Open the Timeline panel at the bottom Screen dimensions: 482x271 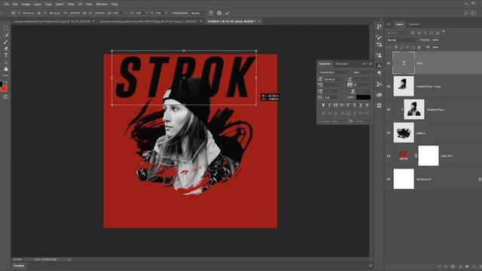[x=19, y=266]
